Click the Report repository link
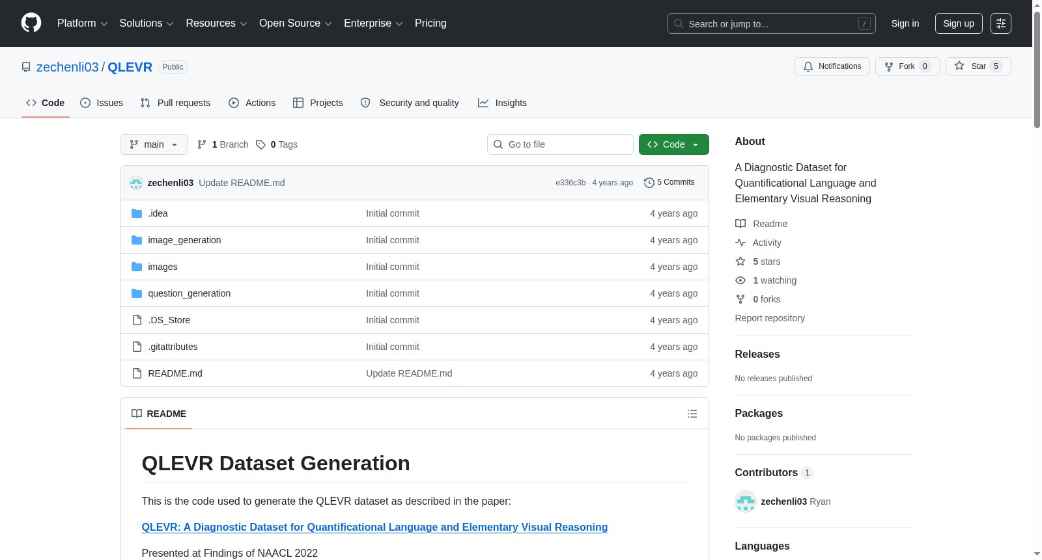The height and width of the screenshot is (560, 1042). pyautogui.click(x=770, y=318)
